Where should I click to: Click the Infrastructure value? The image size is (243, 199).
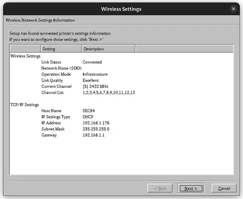[x=95, y=74]
